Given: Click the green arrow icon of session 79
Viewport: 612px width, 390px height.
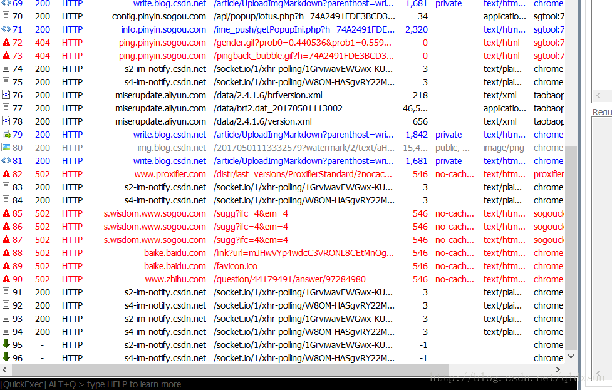Looking at the screenshot, I should (x=6, y=135).
